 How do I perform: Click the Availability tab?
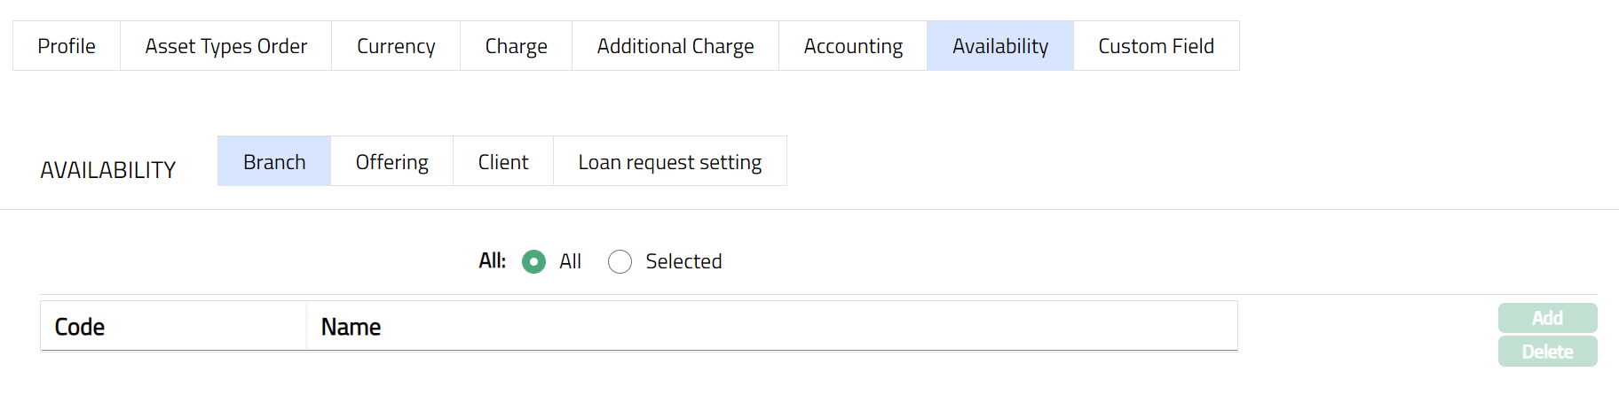999,46
